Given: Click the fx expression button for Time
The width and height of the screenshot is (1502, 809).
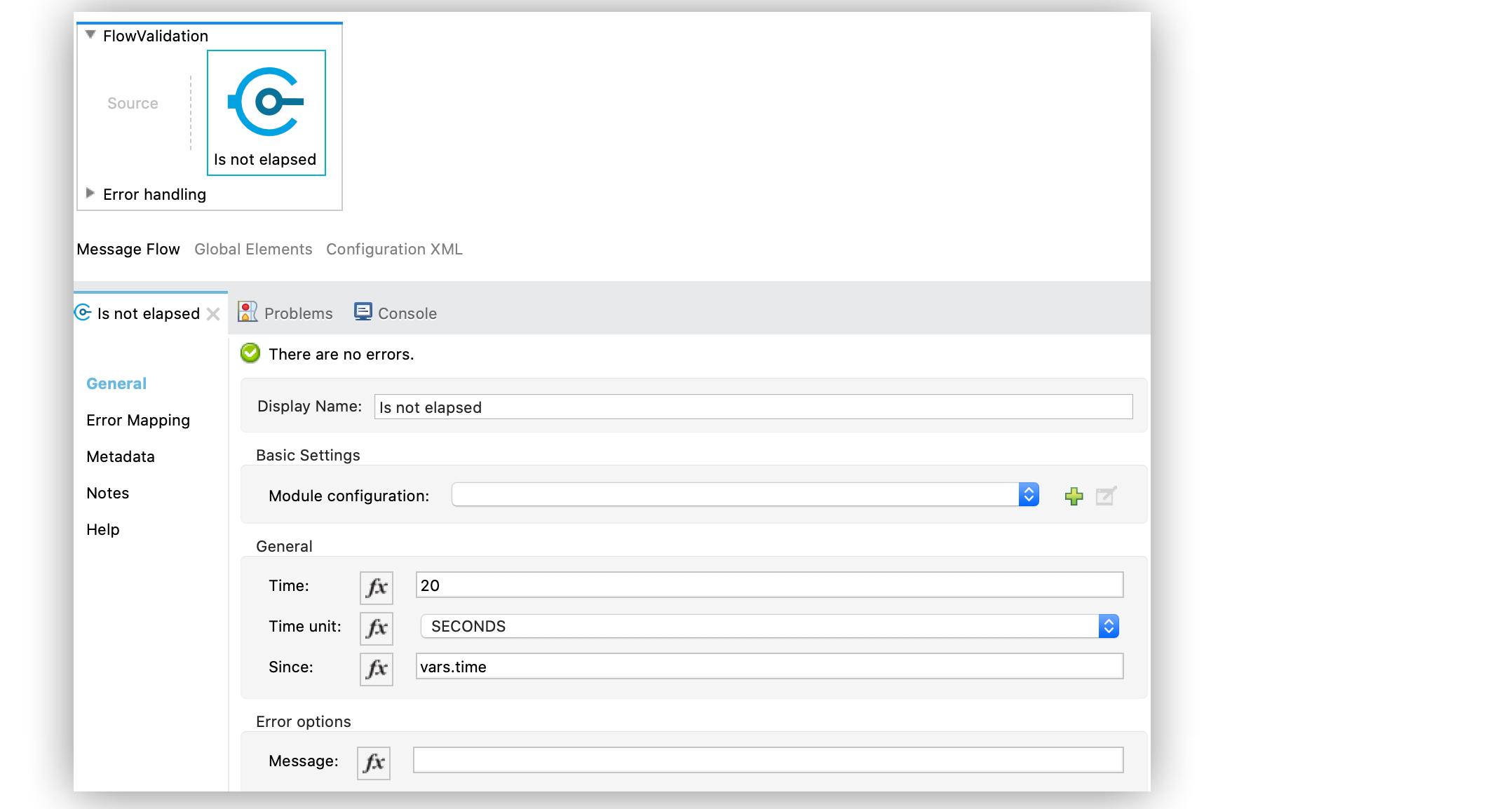Looking at the screenshot, I should pyautogui.click(x=376, y=586).
